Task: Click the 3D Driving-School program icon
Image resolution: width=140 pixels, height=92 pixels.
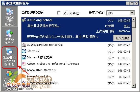Action: click(24, 20)
